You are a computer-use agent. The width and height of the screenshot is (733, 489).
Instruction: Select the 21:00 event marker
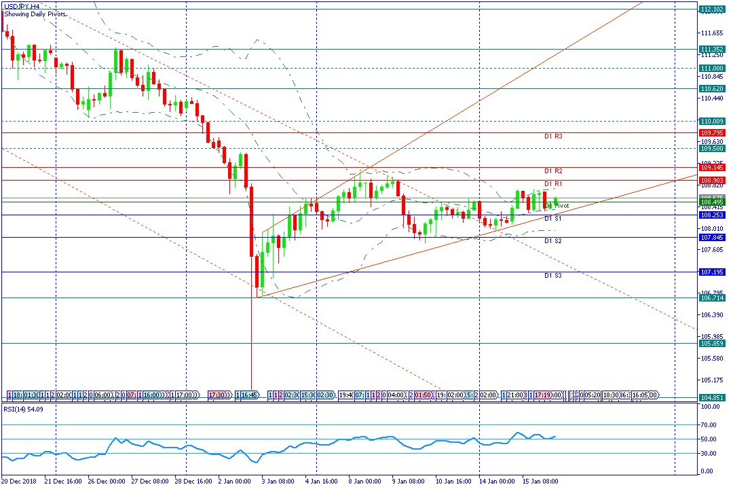click(516, 395)
